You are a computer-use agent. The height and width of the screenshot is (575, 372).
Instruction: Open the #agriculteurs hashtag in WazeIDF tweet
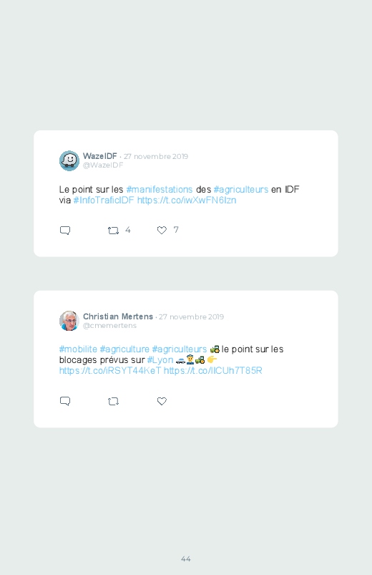241,190
